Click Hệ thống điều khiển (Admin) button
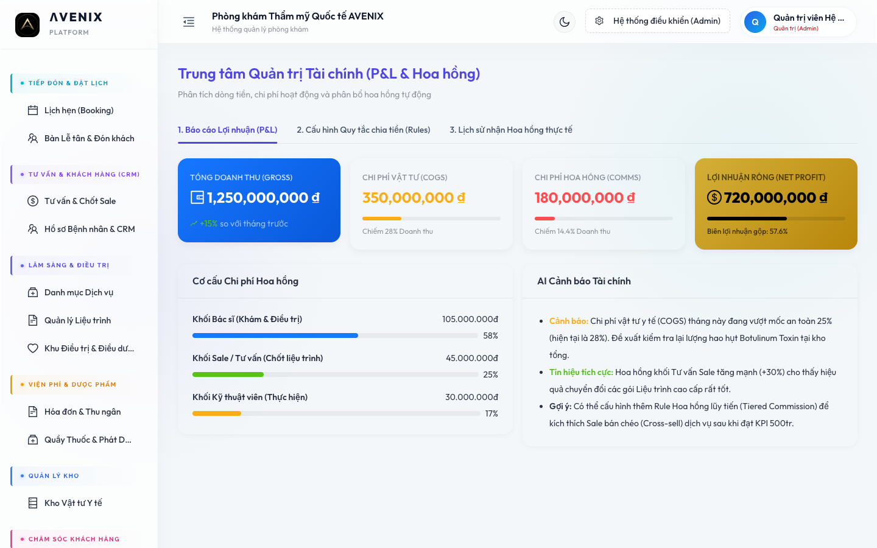Screen dimensions: 877x548 (658, 21)
